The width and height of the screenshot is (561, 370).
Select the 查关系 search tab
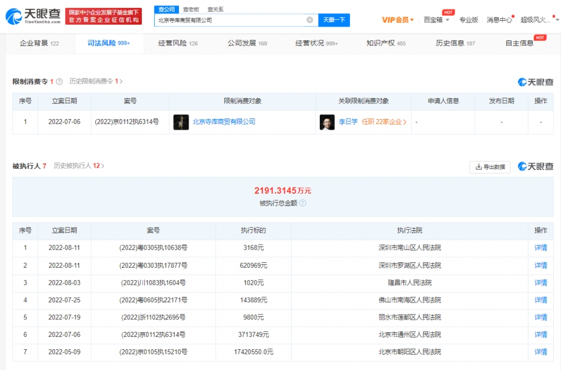click(x=215, y=10)
